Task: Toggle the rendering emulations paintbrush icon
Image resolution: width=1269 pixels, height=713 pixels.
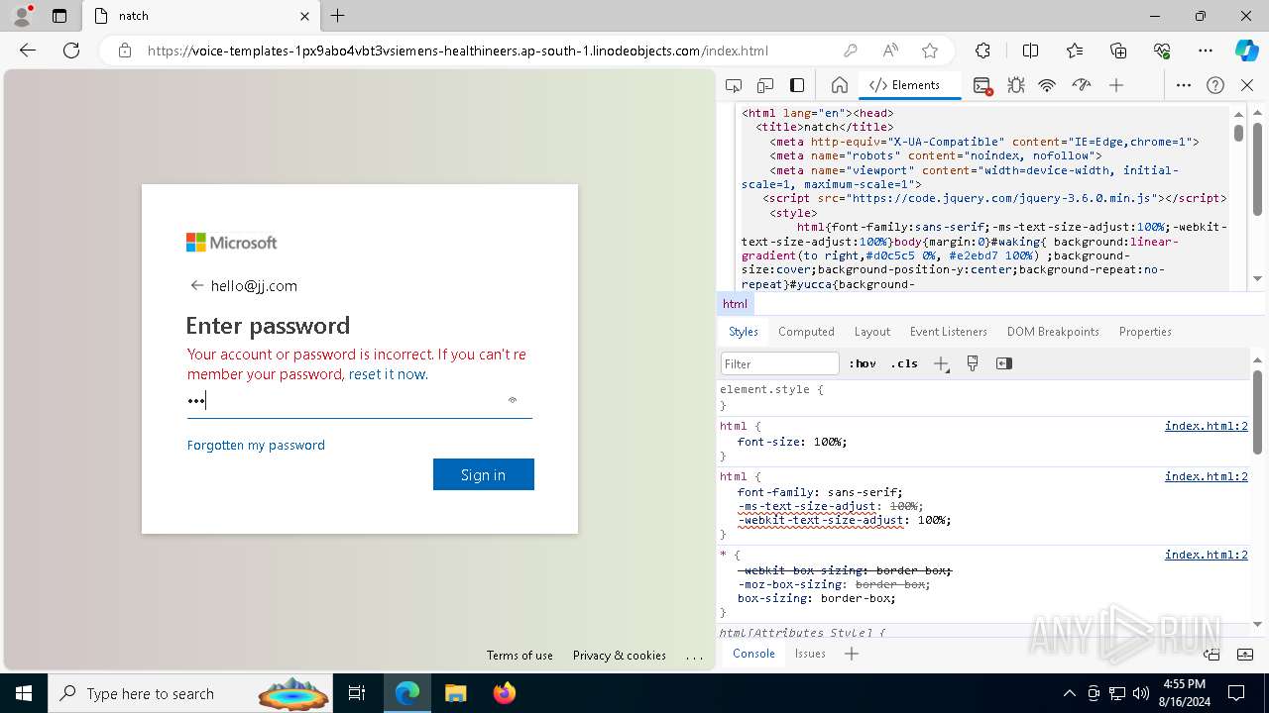Action: coord(973,363)
